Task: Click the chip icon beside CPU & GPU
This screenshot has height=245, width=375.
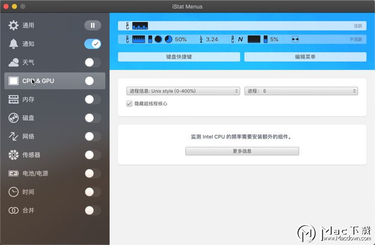Action: coord(13,81)
